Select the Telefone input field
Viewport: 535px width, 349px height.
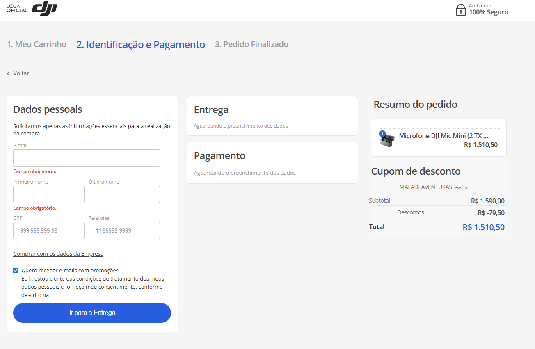pyautogui.click(x=124, y=230)
